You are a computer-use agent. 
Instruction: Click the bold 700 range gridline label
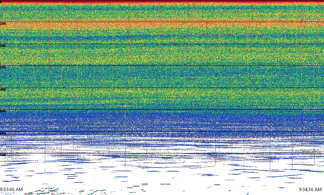[3, 155]
